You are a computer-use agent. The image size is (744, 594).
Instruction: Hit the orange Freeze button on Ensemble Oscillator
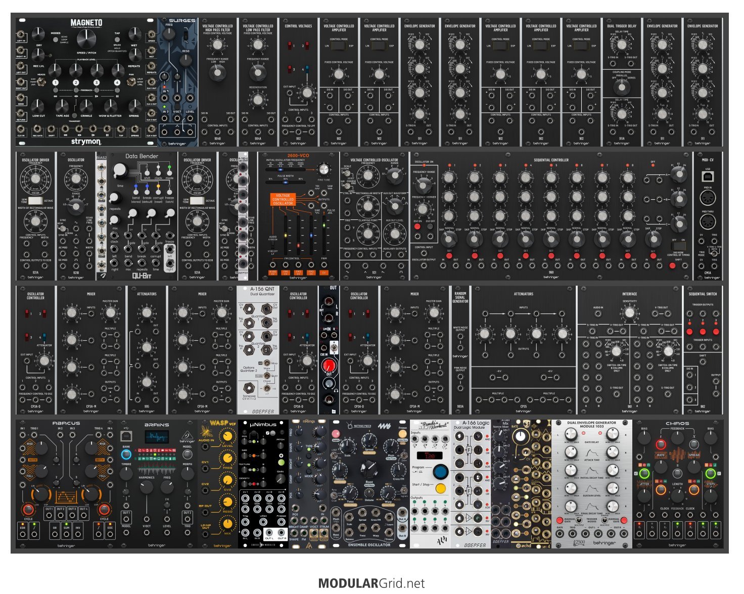pyautogui.click(x=402, y=434)
